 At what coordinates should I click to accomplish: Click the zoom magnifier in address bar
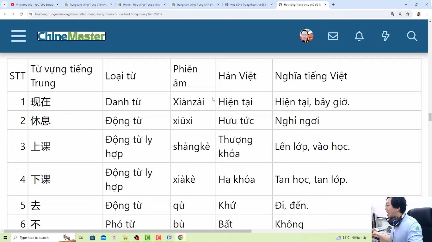pyautogui.click(x=400, y=14)
